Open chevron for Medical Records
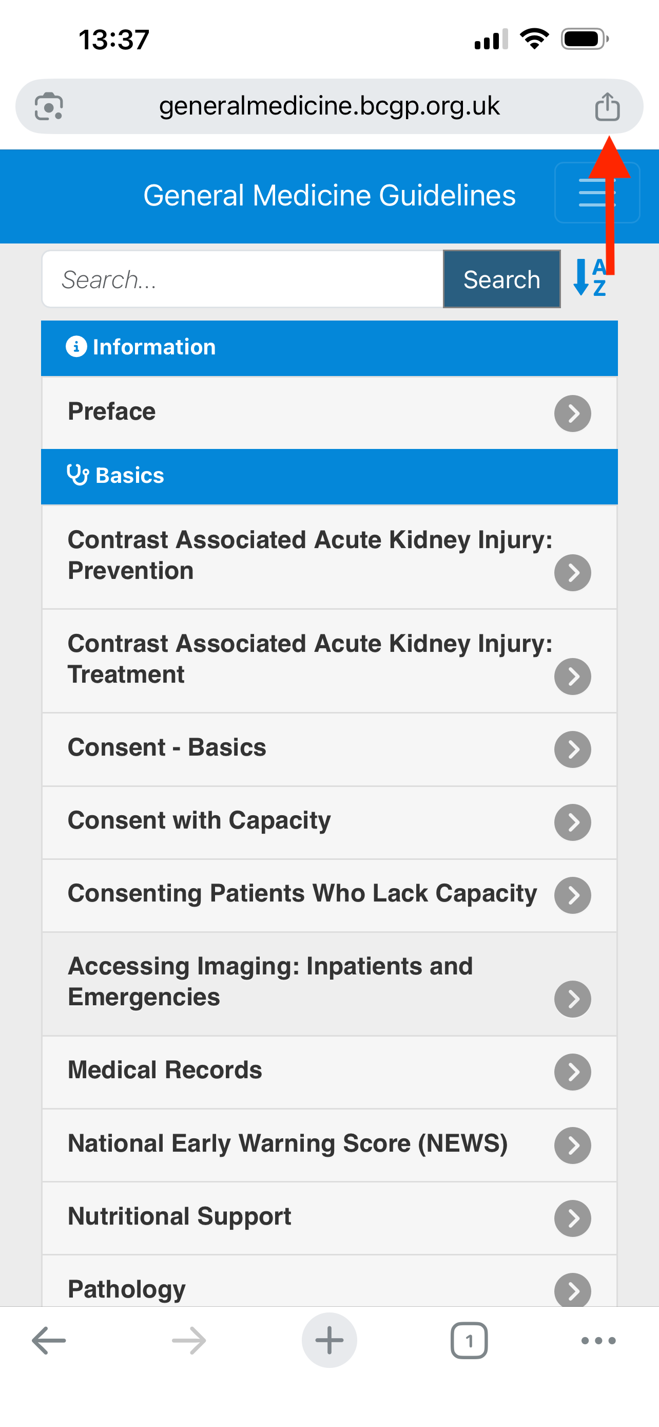 (573, 1072)
